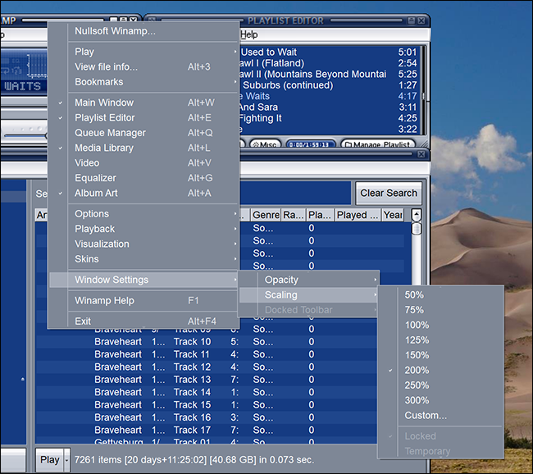Open the Play button dropdown arrow
Viewport: 533px width, 474px height.
coord(67,459)
